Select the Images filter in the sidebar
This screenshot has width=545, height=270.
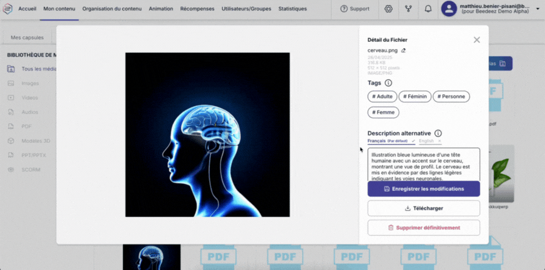(x=30, y=83)
